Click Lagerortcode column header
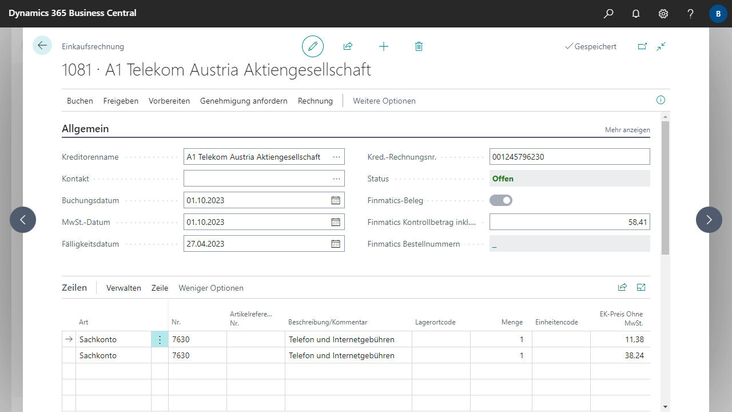Screen dimensions: 732x412 click(435, 322)
